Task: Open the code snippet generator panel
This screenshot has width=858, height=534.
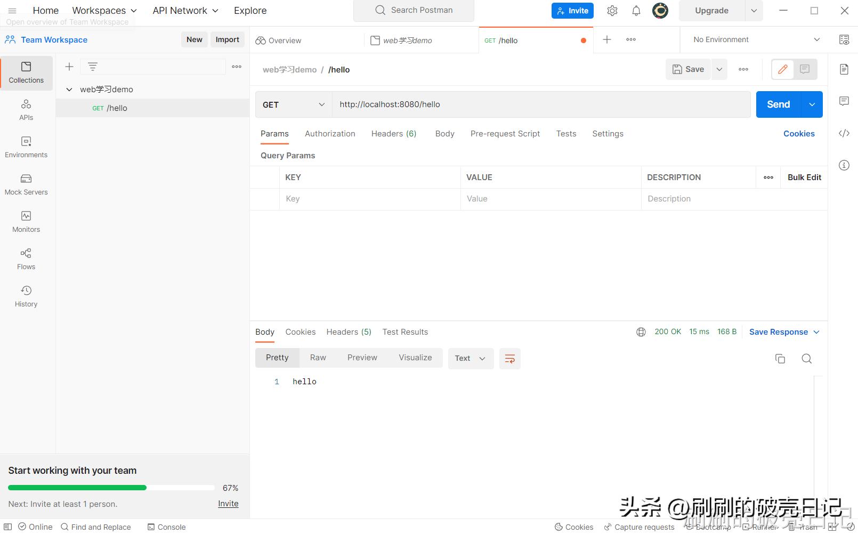Action: point(844,134)
